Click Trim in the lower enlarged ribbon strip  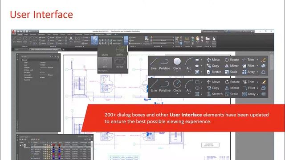click(x=248, y=82)
